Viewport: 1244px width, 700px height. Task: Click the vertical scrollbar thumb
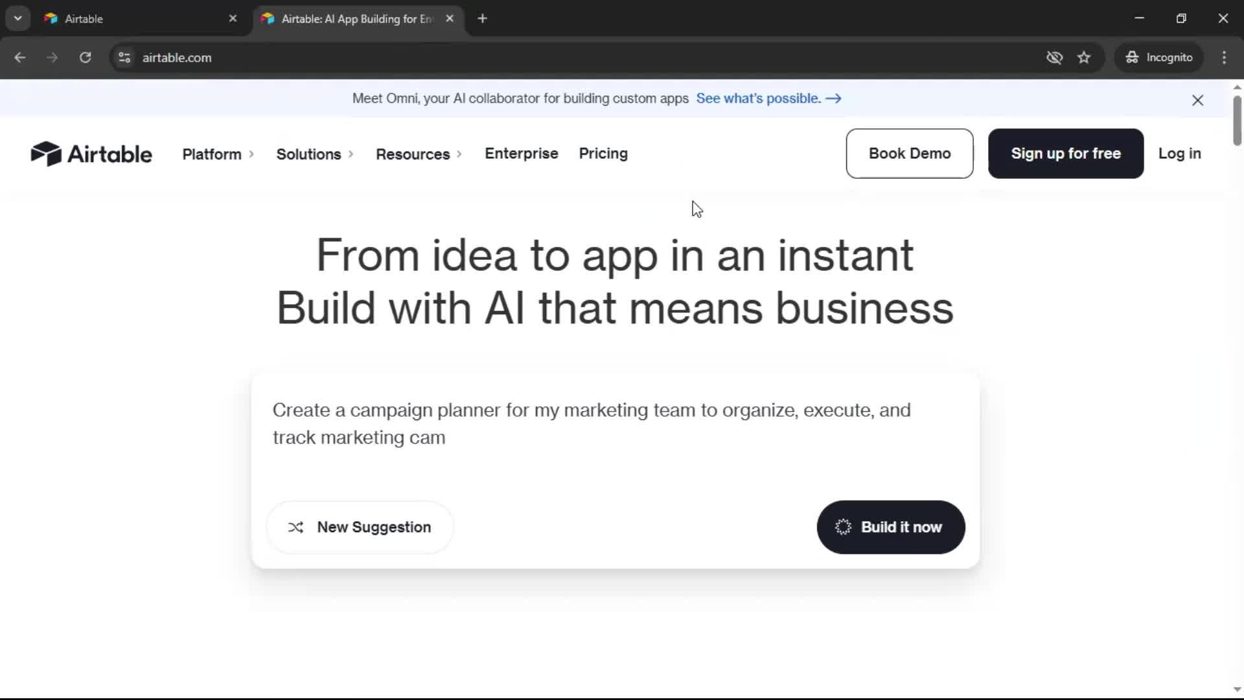coord(1237,121)
